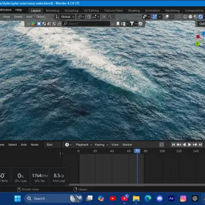Switch to the Sculpting workspace tab
This screenshot has height=205, width=205.
click(x=71, y=11)
